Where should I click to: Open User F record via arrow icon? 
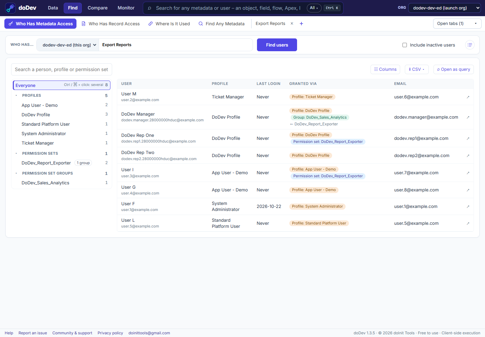click(x=468, y=207)
